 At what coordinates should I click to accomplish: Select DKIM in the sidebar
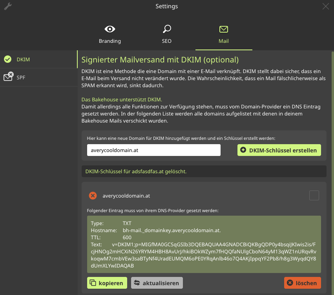click(23, 60)
